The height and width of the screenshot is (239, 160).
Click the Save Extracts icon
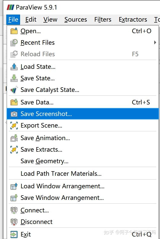click(14, 150)
